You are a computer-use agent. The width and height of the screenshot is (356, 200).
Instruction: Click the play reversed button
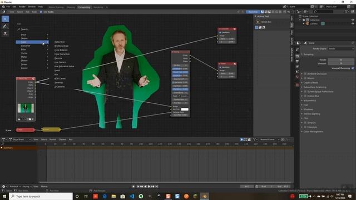coord(145,187)
